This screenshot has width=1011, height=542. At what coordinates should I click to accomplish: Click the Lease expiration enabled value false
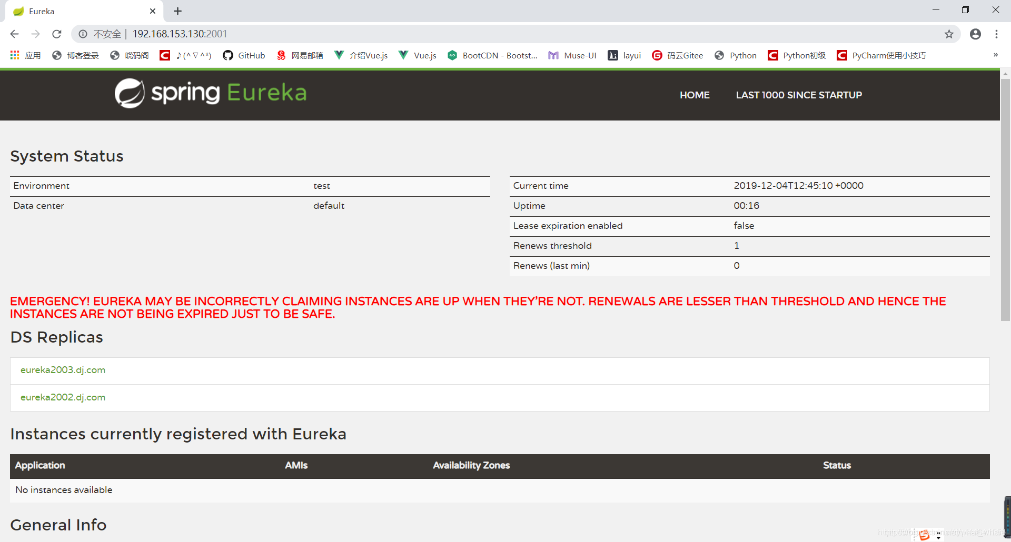[744, 226]
